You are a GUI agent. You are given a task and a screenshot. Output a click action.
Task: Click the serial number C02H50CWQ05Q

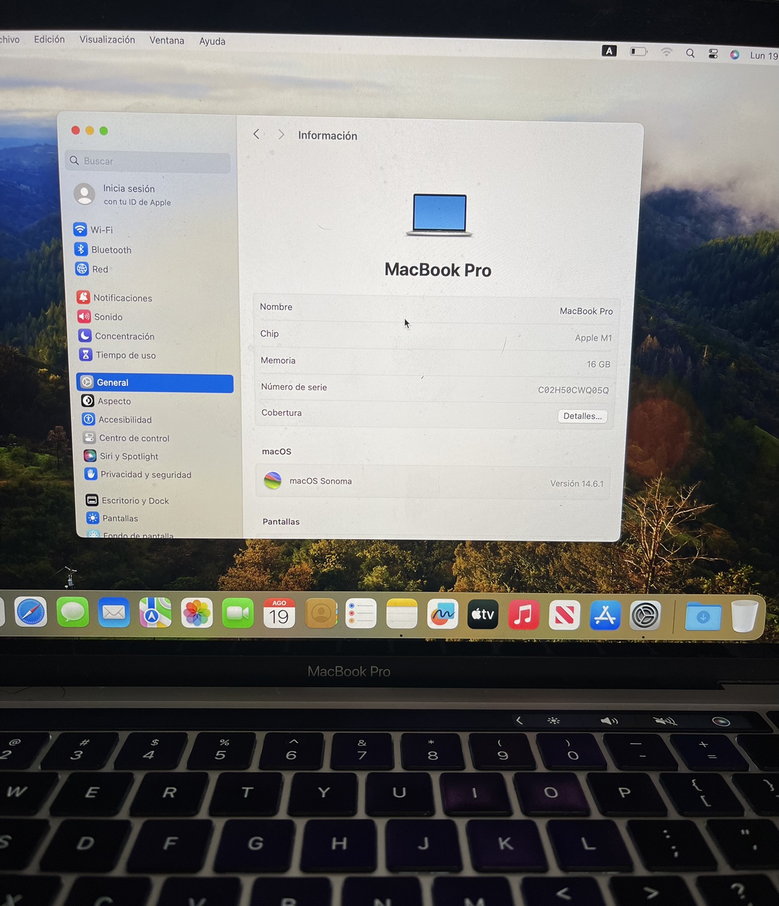[573, 390]
